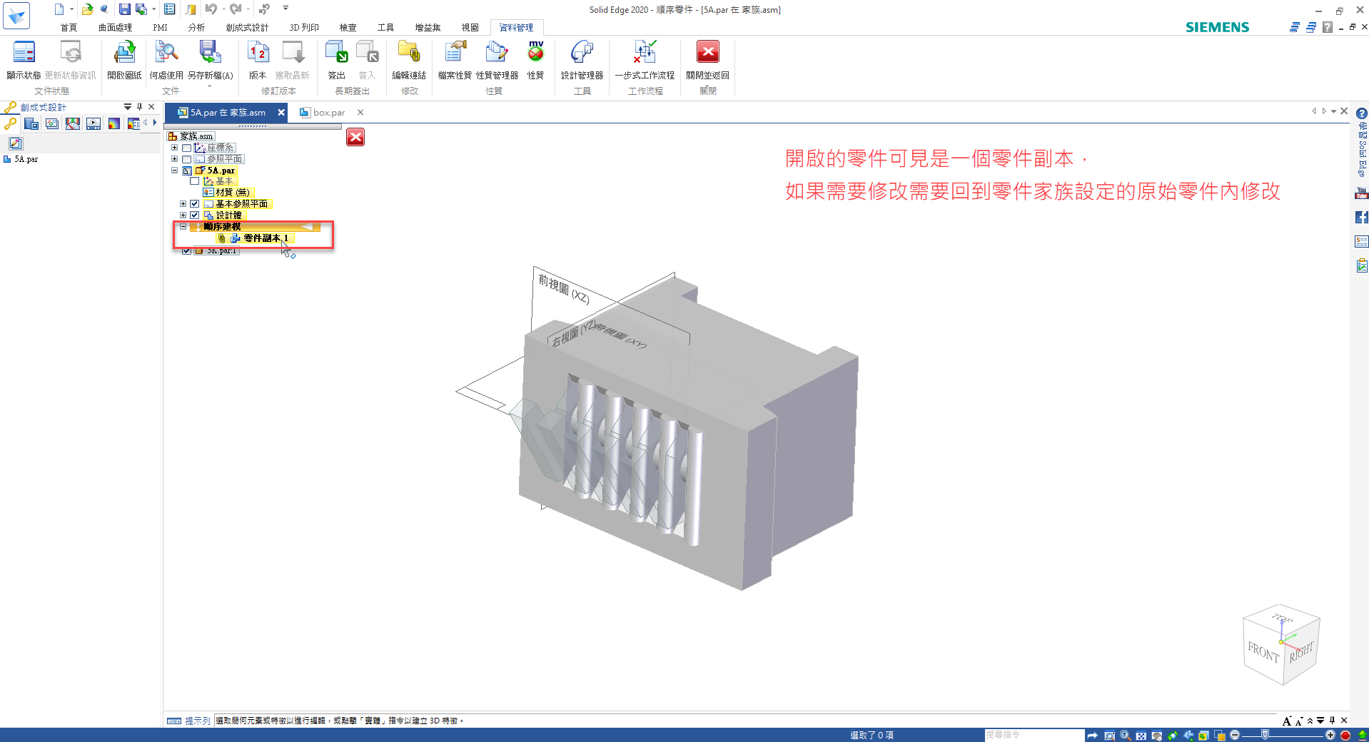Open the 版本 revisions icon

pos(258,52)
